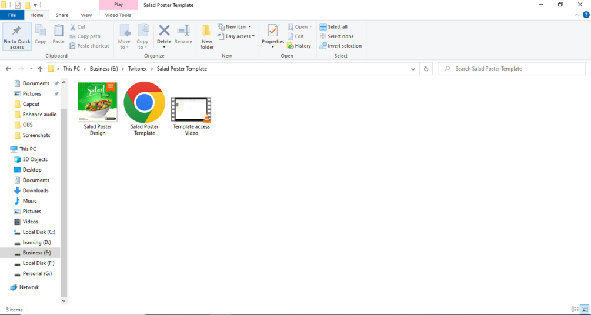
Task: Open Personal (G:) drive
Action: pos(37,273)
